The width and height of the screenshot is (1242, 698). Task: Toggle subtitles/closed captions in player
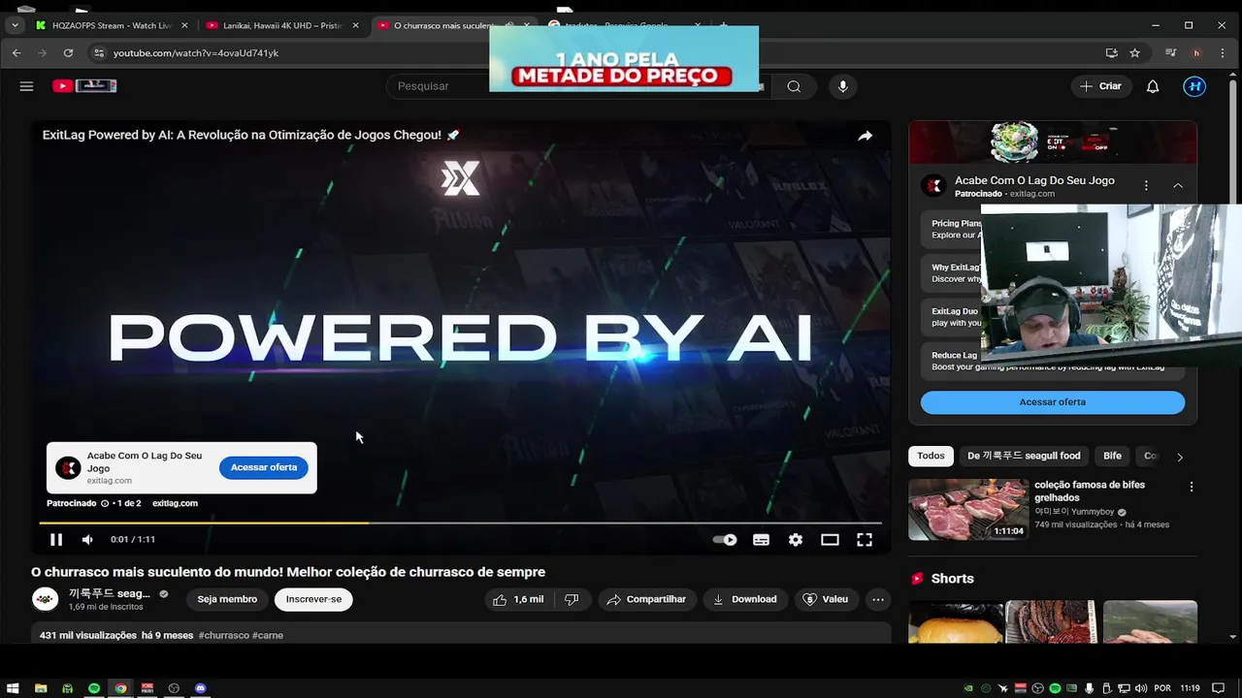pos(761,540)
